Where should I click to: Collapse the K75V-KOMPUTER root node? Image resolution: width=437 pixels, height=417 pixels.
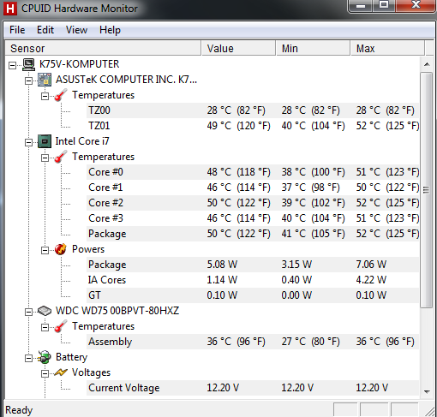12,66
